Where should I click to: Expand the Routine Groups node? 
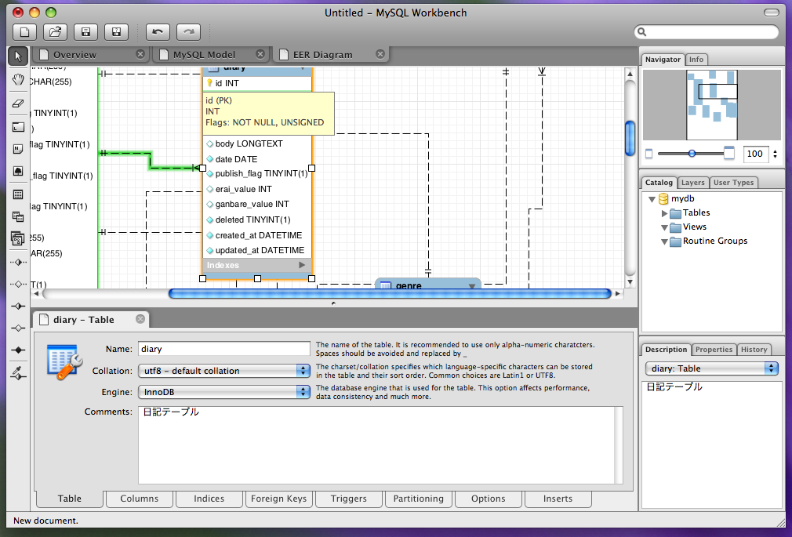tap(664, 241)
